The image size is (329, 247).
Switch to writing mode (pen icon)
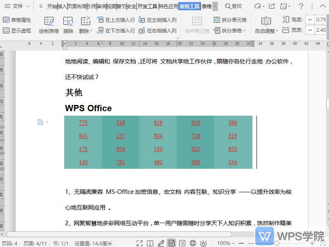point(161,243)
